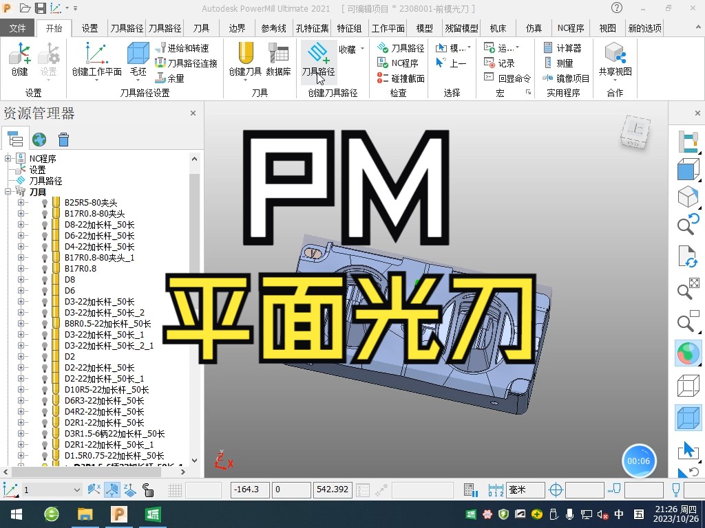The image size is (705, 528).
Task: Open the 计算器 calculator
Action: 562,48
